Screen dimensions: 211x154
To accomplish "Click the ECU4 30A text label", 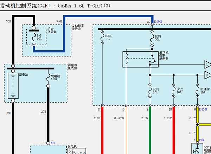I will 158,38.
